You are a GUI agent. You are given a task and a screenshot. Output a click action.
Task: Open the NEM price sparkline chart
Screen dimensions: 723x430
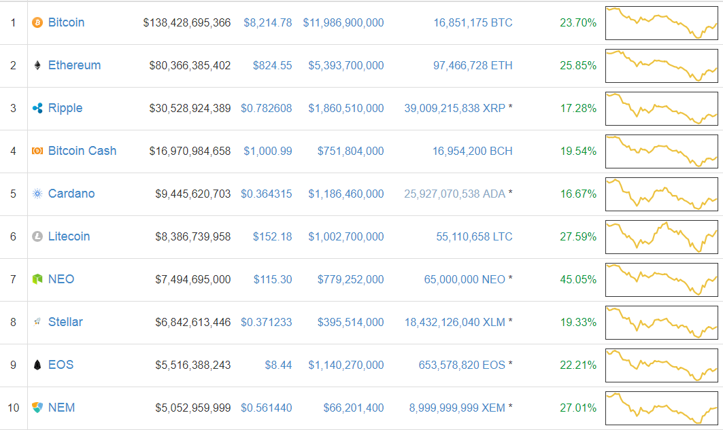click(661, 408)
